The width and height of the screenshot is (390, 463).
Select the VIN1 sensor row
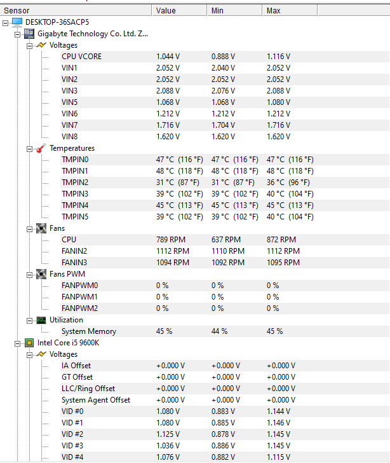tap(225, 68)
